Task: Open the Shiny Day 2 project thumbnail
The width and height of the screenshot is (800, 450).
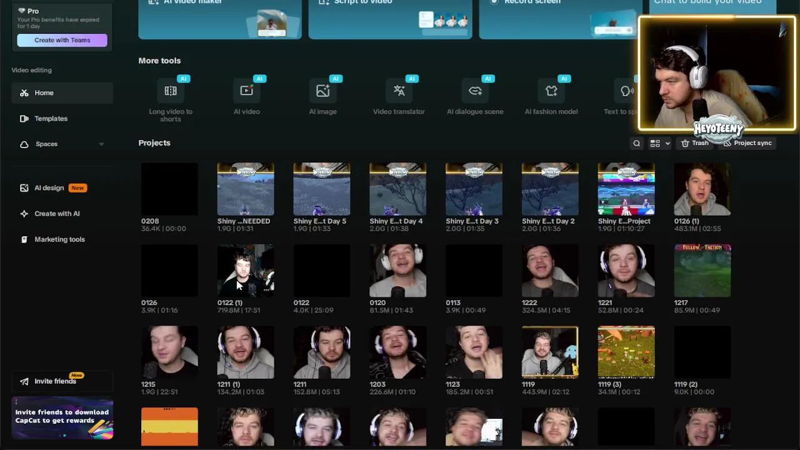Action: coord(550,189)
